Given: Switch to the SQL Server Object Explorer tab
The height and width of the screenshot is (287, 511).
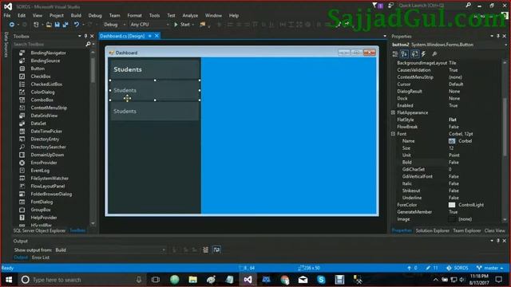Looking at the screenshot, I should (x=39, y=230).
